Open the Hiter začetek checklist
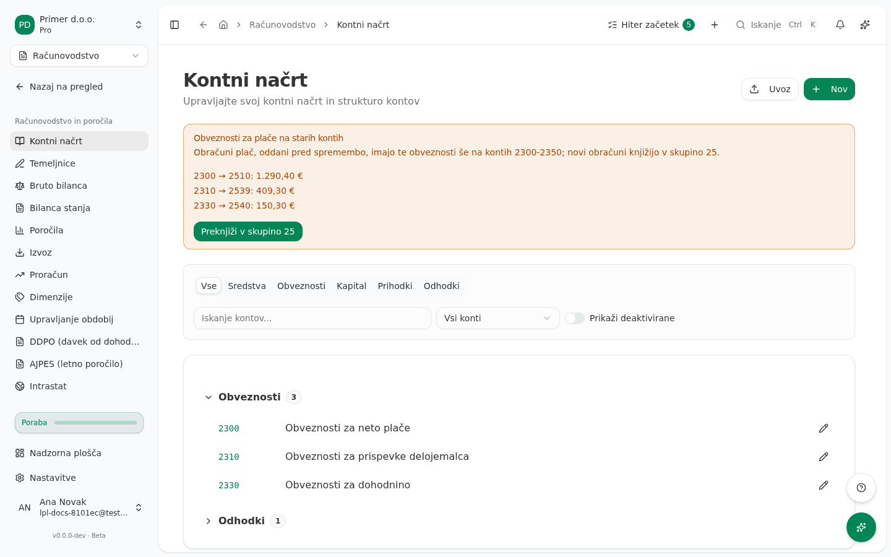The height and width of the screenshot is (557, 891). (x=651, y=25)
